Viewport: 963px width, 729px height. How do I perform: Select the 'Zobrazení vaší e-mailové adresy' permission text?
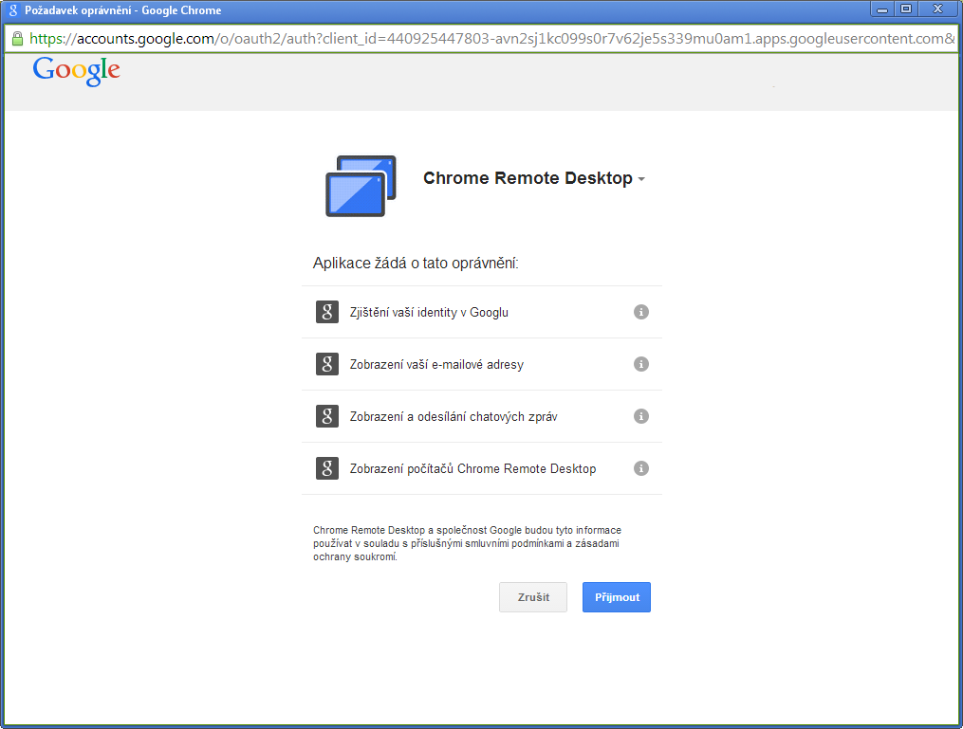tap(436, 364)
